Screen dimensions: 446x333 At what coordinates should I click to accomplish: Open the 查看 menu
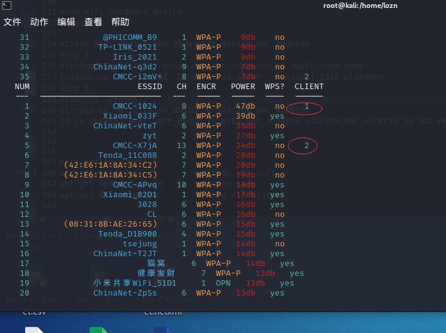coord(93,22)
